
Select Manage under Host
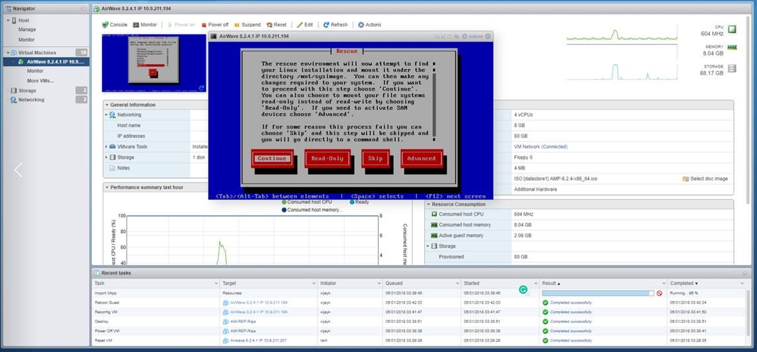click(x=27, y=30)
